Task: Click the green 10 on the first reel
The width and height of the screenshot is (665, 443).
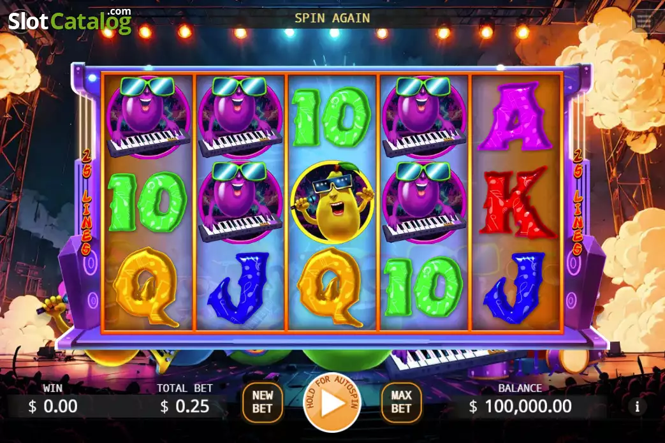Action: pyautogui.click(x=147, y=202)
